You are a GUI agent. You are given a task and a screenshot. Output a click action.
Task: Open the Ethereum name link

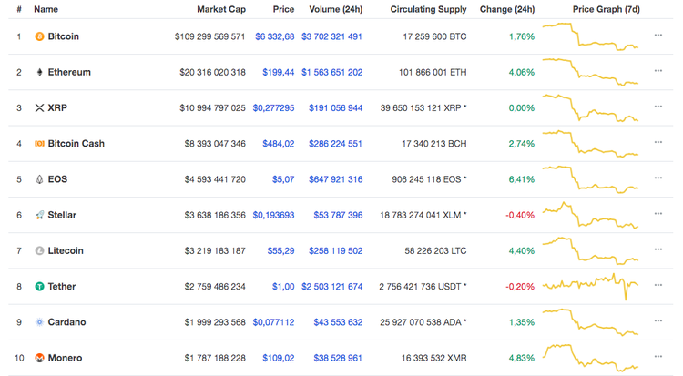(69, 72)
